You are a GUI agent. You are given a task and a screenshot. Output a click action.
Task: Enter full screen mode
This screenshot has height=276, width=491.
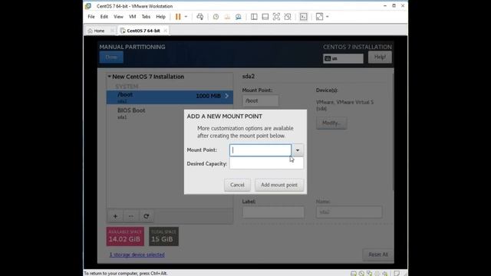point(276,17)
